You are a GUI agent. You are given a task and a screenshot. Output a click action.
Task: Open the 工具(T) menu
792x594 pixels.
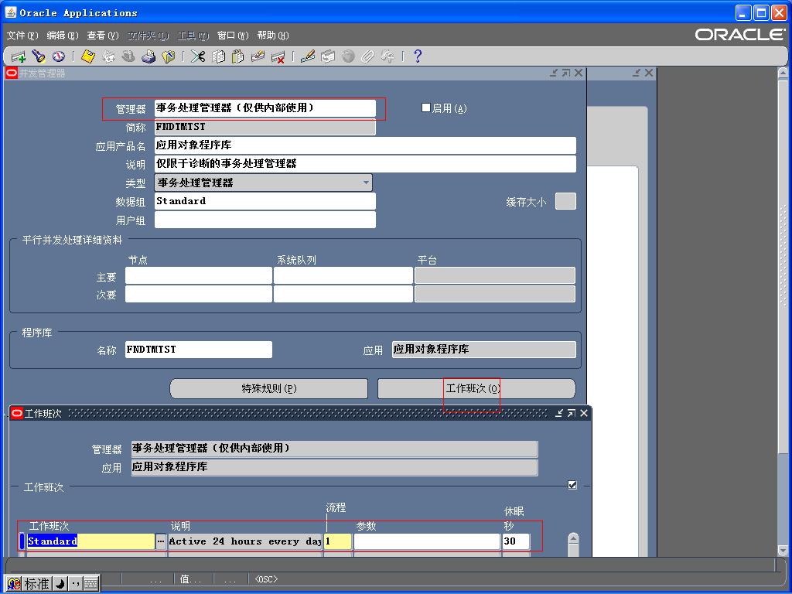(x=193, y=36)
